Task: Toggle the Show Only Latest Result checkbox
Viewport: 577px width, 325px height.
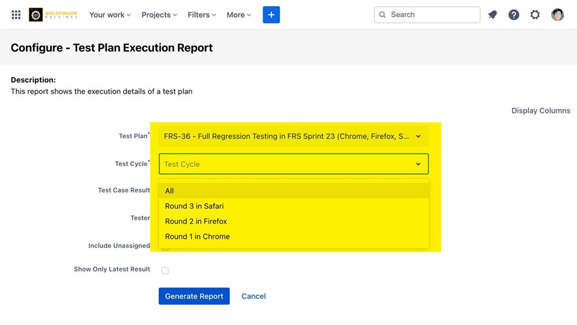Action: (x=165, y=270)
